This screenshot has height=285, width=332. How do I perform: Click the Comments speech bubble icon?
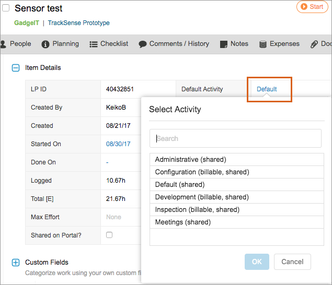[x=143, y=44]
